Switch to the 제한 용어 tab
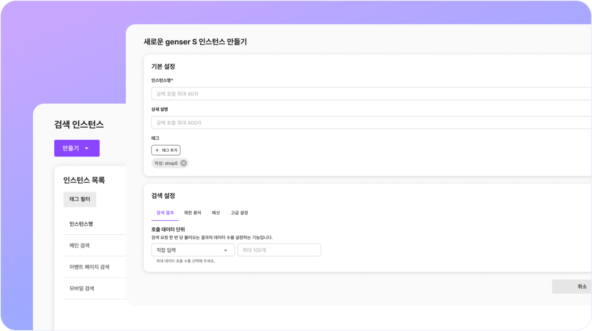Screen dimensions: 592x331 pyautogui.click(x=193, y=213)
